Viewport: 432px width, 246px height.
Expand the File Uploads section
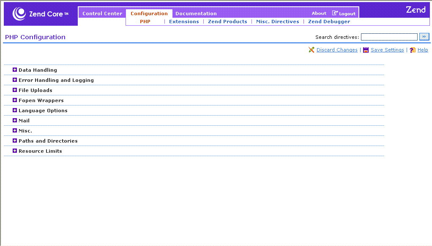(15, 90)
